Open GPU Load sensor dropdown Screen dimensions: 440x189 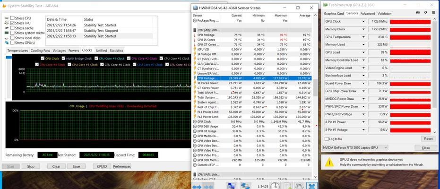pyautogui.click(x=364, y=52)
